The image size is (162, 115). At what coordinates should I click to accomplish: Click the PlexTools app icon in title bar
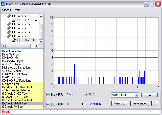pyautogui.click(x=3, y=4)
